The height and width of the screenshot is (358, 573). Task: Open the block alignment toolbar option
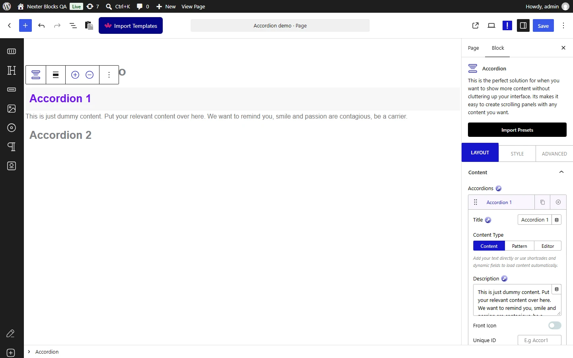coord(56,75)
